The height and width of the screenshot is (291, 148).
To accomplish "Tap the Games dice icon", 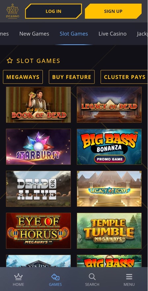I will [x=55, y=277].
